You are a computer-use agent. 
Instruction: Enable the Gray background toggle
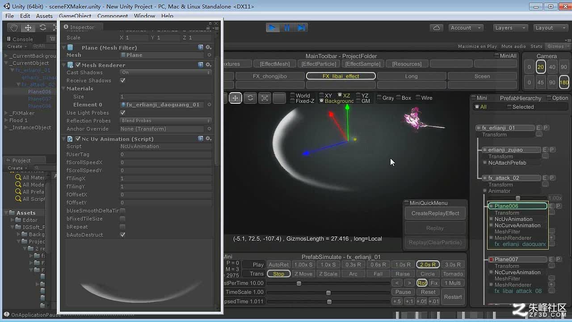pos(385,98)
